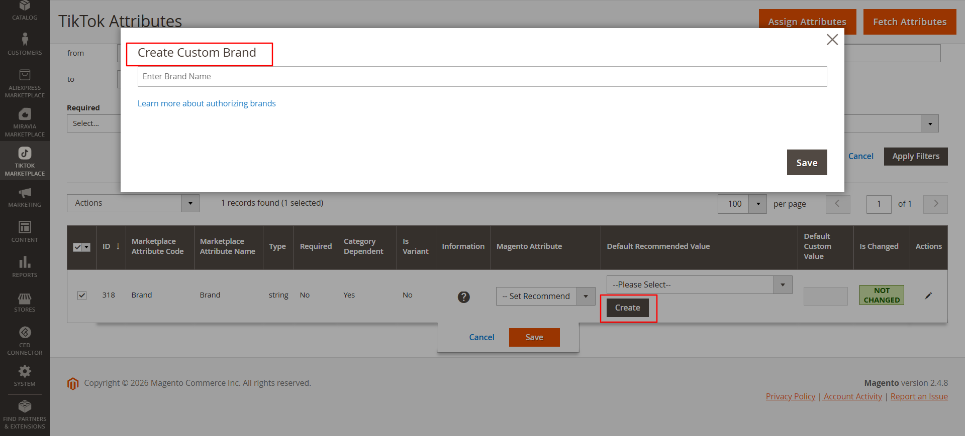Viewport: 965px width, 436px height.
Task: Open the TikTok Marketplace sidebar menu
Action: pos(25,161)
